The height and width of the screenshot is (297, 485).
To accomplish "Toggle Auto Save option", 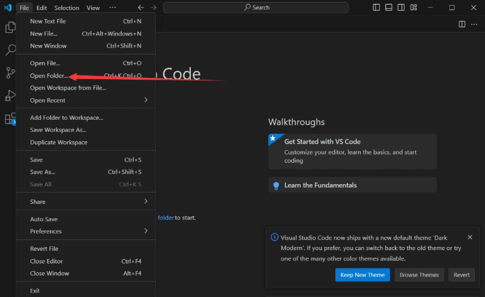I will point(86,219).
